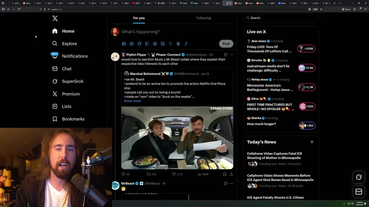Click Grok icon on Pipkin Pippa post

click(x=225, y=55)
